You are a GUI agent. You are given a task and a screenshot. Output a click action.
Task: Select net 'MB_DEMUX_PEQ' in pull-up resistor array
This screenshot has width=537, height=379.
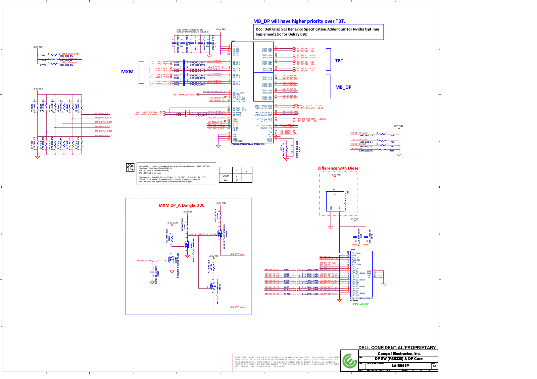point(103,135)
